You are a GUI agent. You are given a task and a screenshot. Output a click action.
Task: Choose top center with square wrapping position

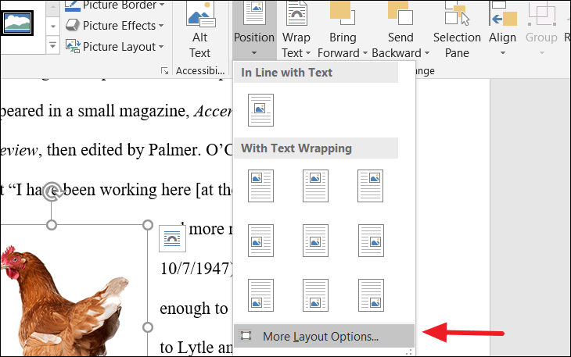tap(315, 186)
